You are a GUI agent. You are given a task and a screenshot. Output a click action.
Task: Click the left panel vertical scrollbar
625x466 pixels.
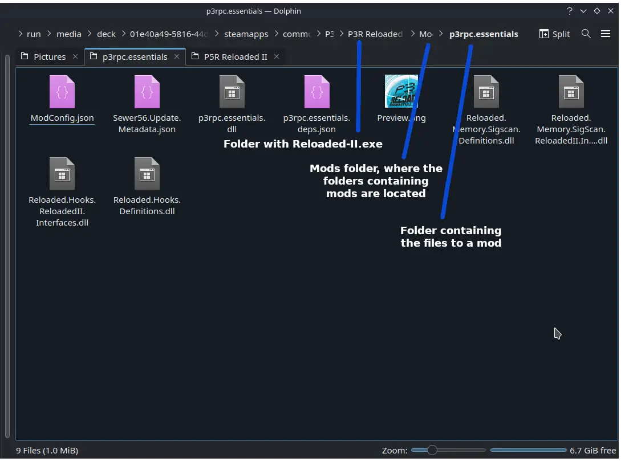[7, 245]
